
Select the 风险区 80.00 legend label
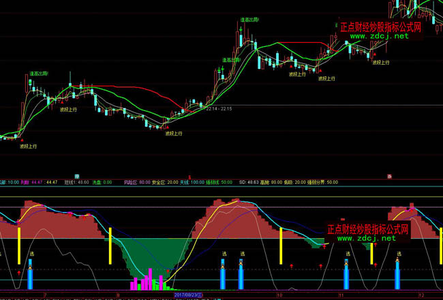pyautogui.click(x=137, y=182)
